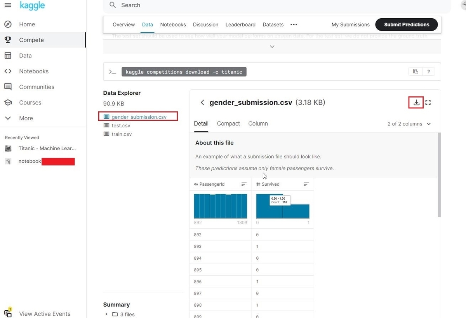Click the PassengerId histogram chart
The width and height of the screenshot is (466, 318).
(x=221, y=206)
